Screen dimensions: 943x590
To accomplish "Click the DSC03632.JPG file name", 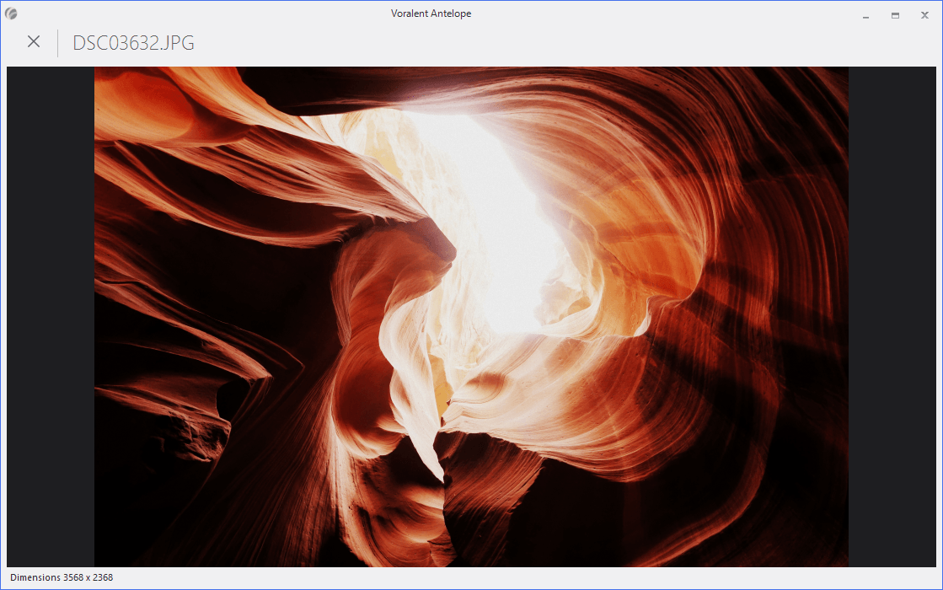I will 133,43.
